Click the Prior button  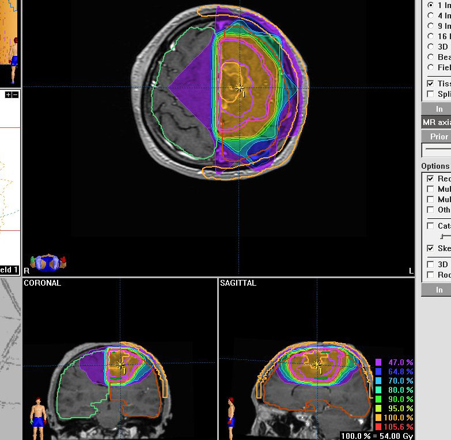[x=438, y=136]
